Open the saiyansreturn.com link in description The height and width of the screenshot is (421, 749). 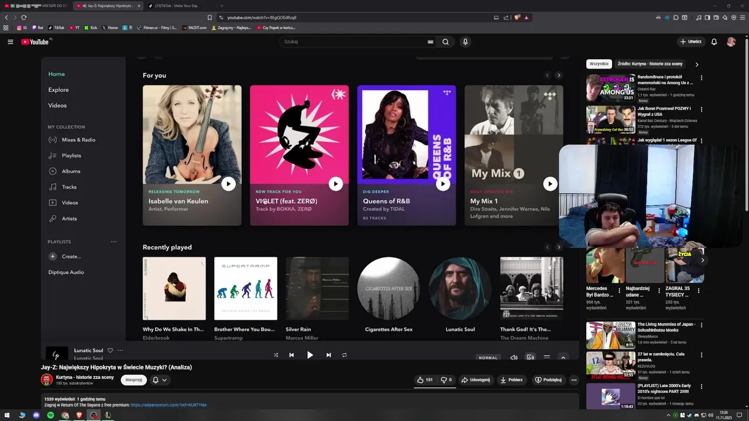point(169,405)
